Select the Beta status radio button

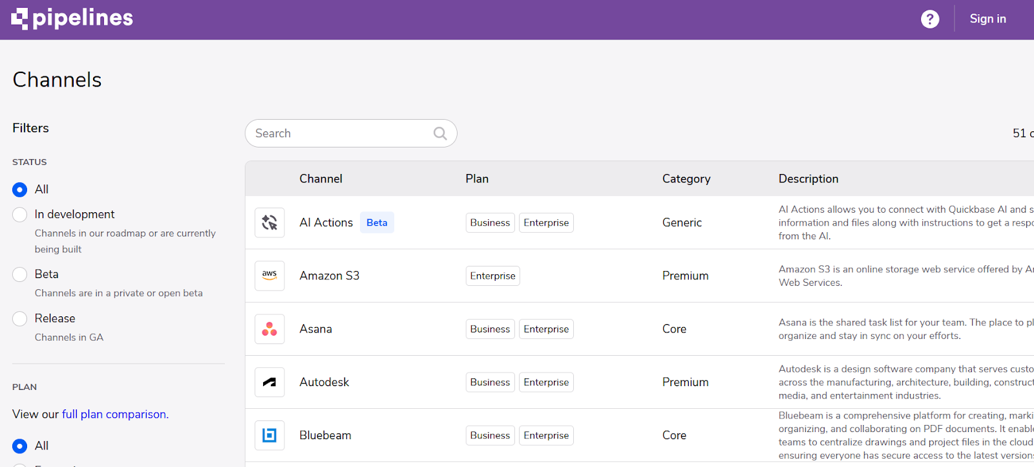point(20,274)
